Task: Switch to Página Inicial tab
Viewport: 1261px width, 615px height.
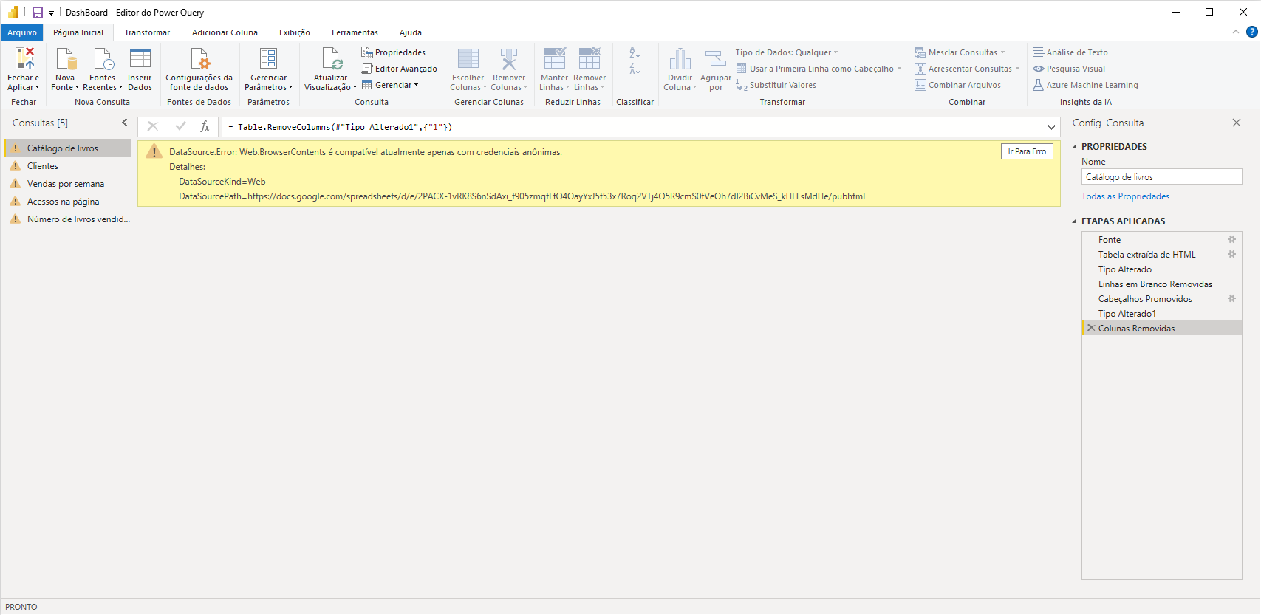Action: tap(78, 32)
